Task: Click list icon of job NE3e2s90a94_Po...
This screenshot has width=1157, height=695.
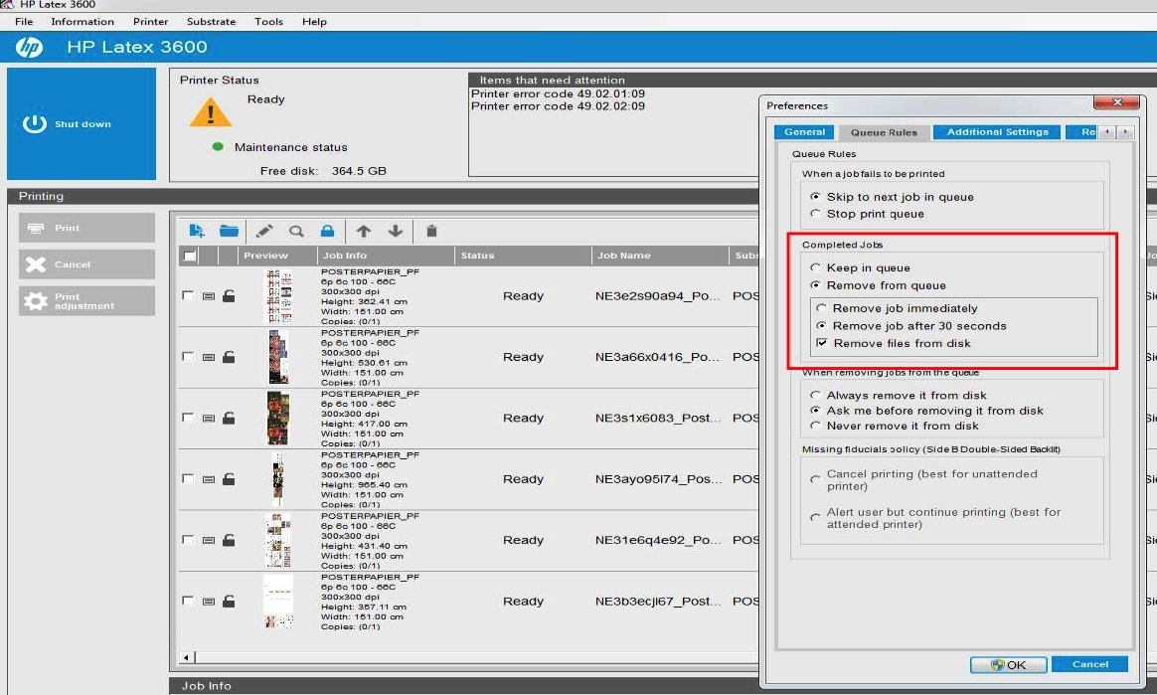Action: tap(209, 296)
